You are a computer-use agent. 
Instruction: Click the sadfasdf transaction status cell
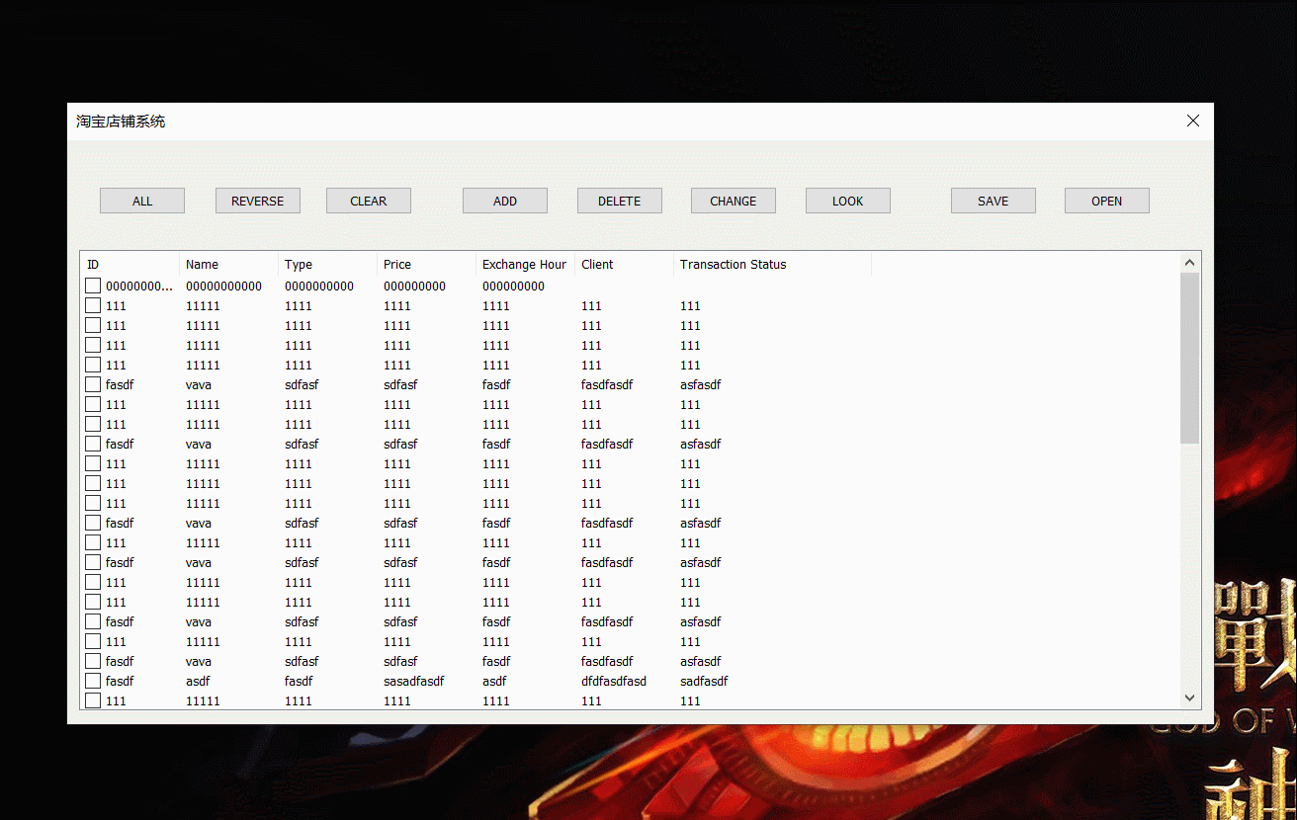(704, 681)
